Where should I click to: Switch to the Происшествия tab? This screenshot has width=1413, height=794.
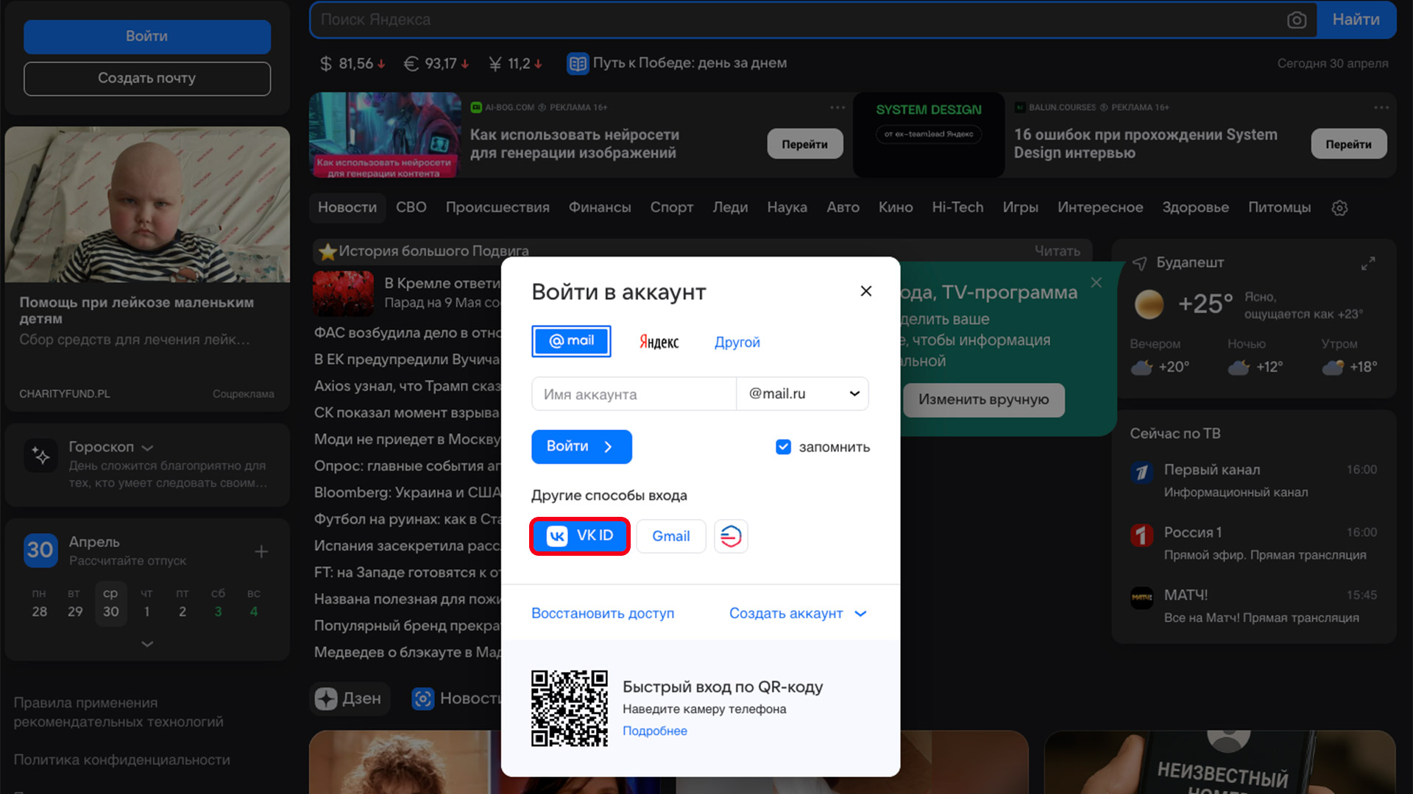click(497, 207)
